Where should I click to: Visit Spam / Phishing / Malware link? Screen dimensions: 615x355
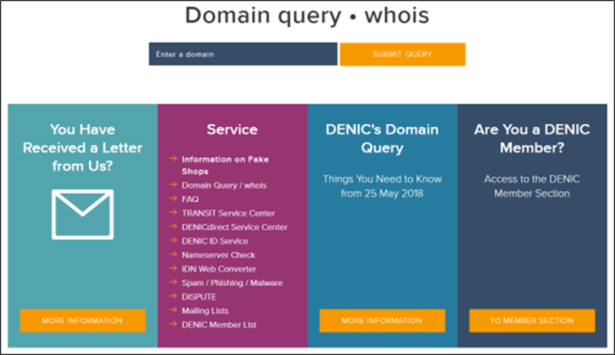point(232,283)
